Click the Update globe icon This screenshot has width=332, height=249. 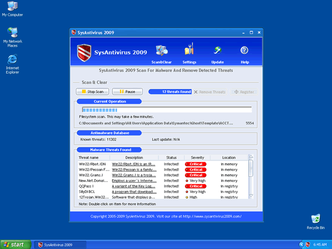(x=217, y=51)
